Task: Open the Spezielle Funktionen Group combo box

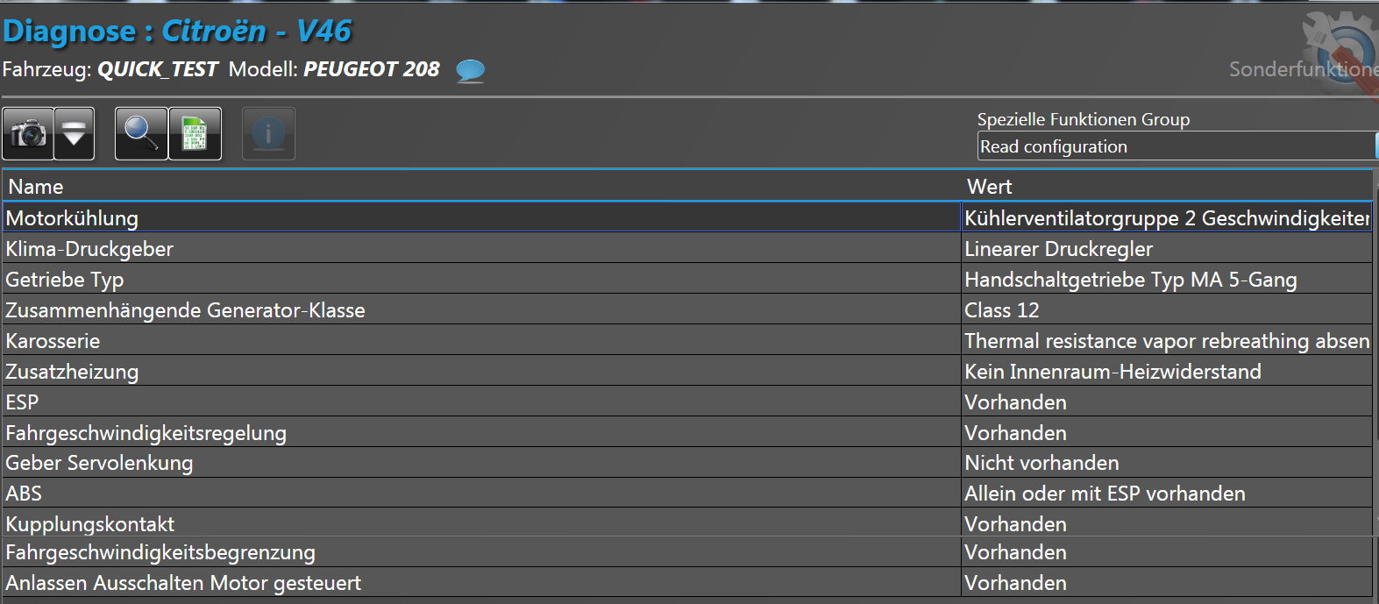Action: tap(1175, 146)
